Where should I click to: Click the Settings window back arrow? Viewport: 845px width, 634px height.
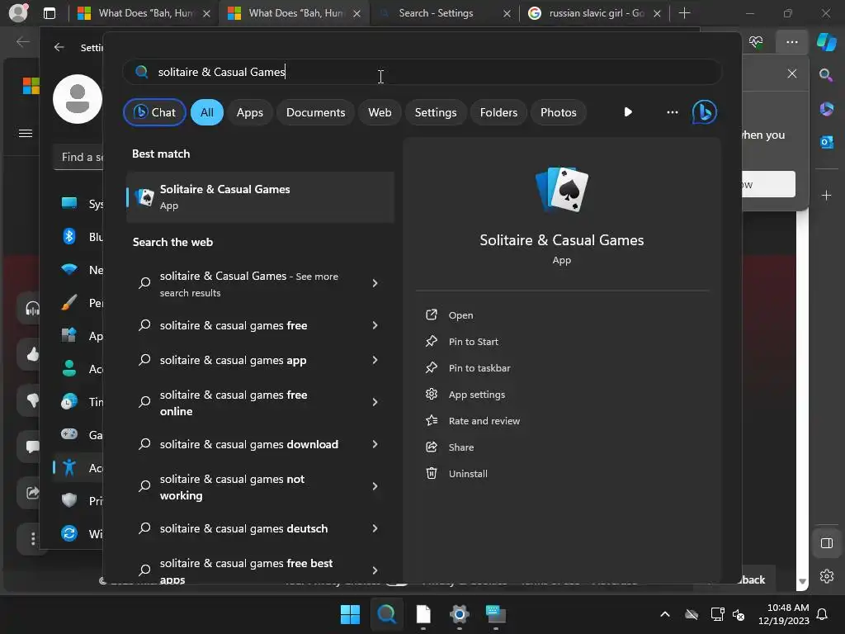click(59, 47)
